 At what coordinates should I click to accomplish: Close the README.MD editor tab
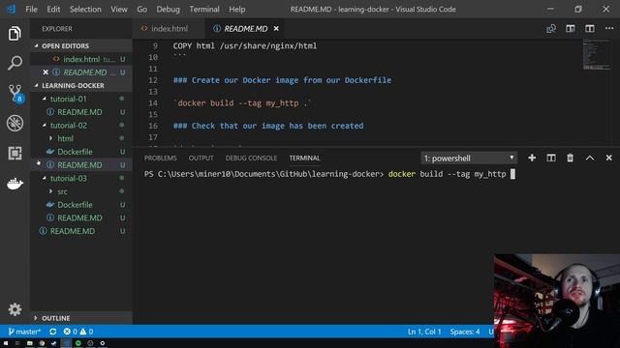coord(276,28)
